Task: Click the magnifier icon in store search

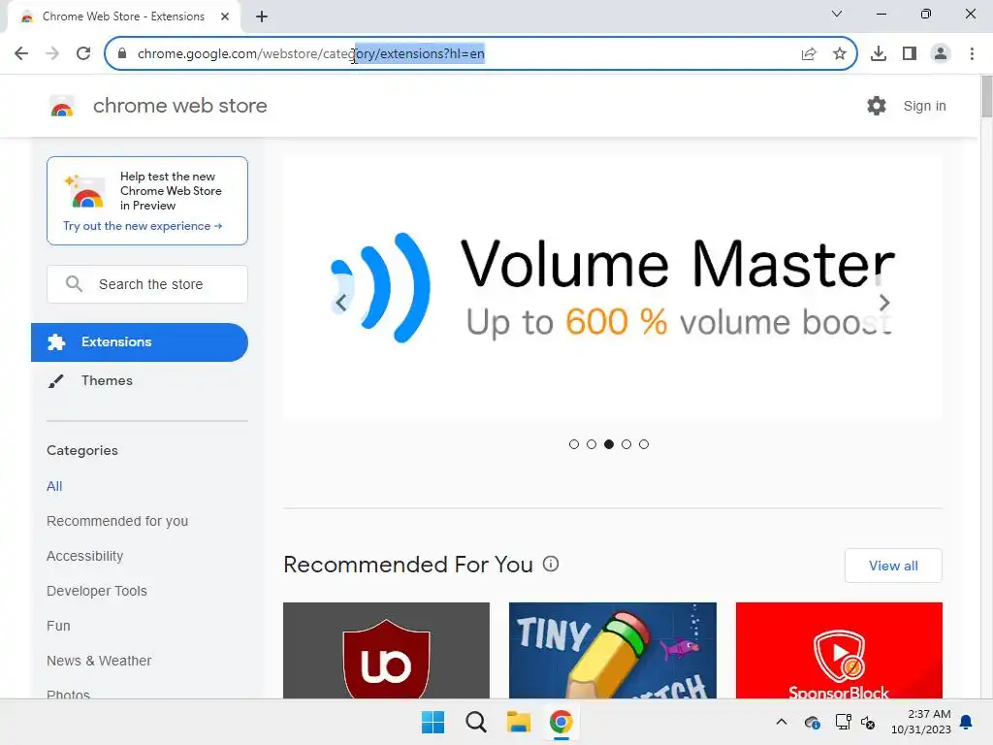Action: pyautogui.click(x=74, y=284)
